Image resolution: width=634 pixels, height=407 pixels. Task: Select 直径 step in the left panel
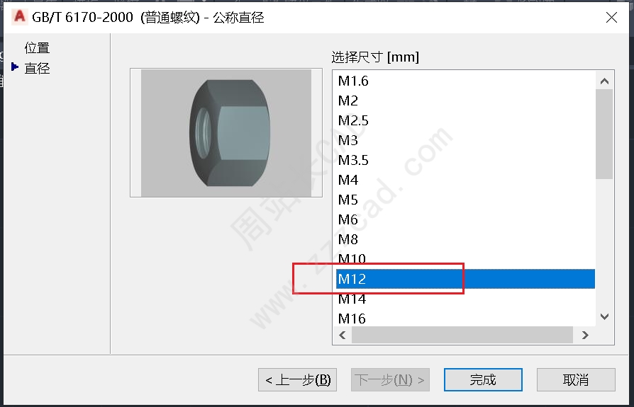click(x=37, y=68)
